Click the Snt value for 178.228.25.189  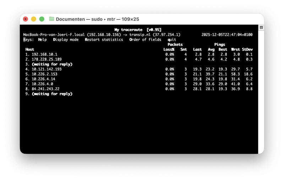coord(186,59)
